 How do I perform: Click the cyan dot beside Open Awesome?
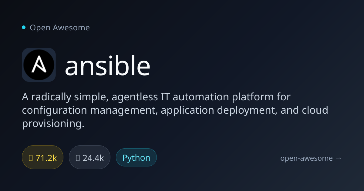(24, 27)
